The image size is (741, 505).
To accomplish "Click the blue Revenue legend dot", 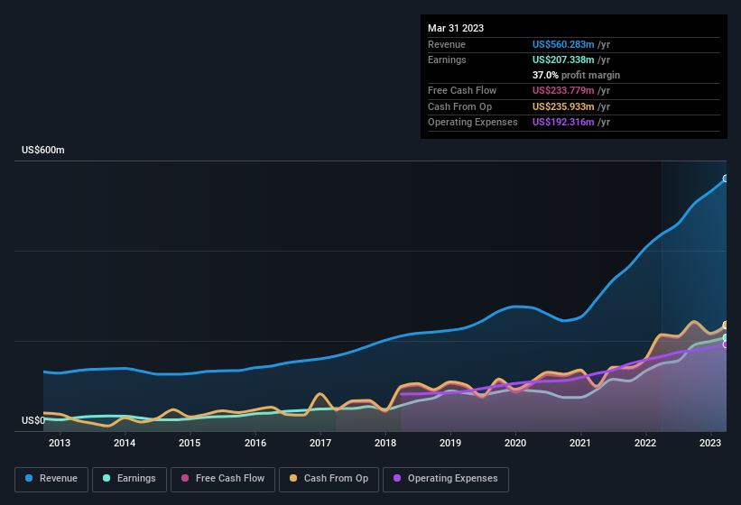I will [30, 479].
